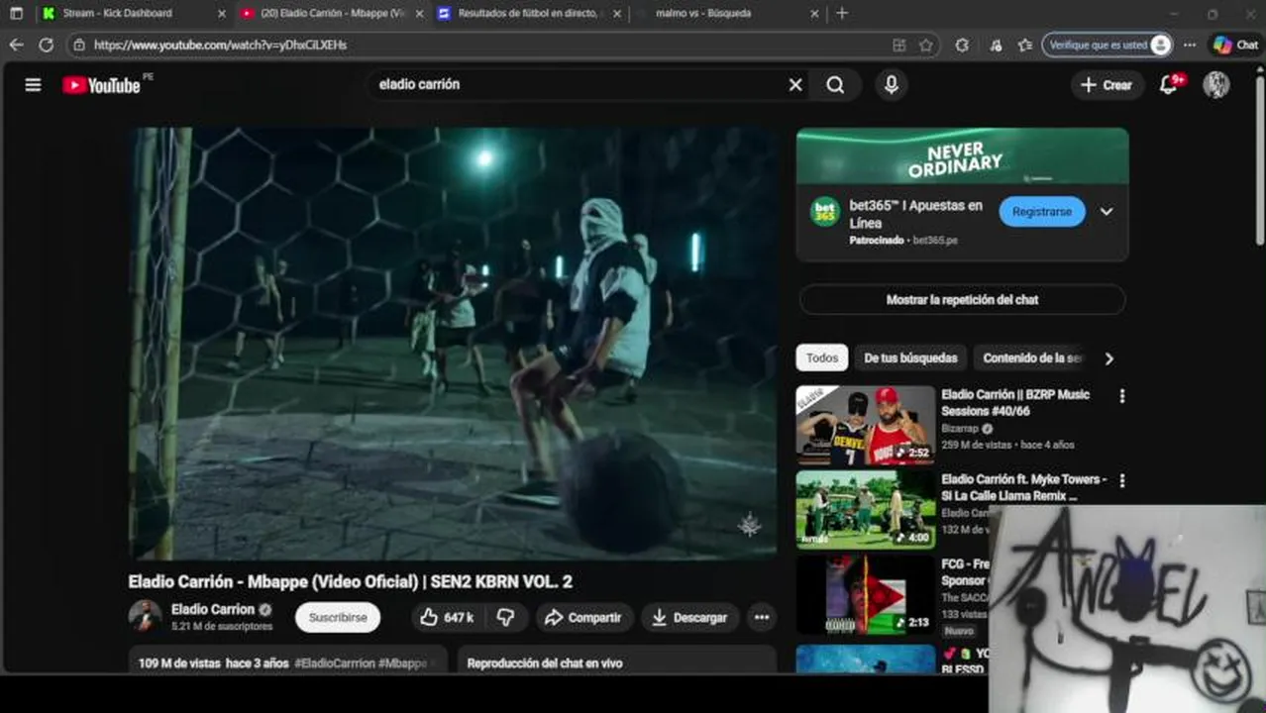Switch to Resultados de fútbol en directo tab
Screen dimensions: 1266x713
[528, 13]
